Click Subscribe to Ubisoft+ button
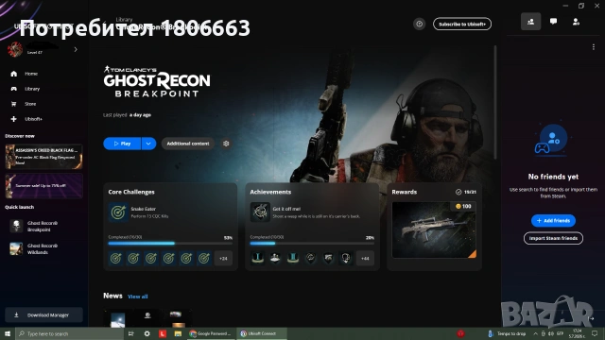This screenshot has height=340, width=605. click(462, 24)
